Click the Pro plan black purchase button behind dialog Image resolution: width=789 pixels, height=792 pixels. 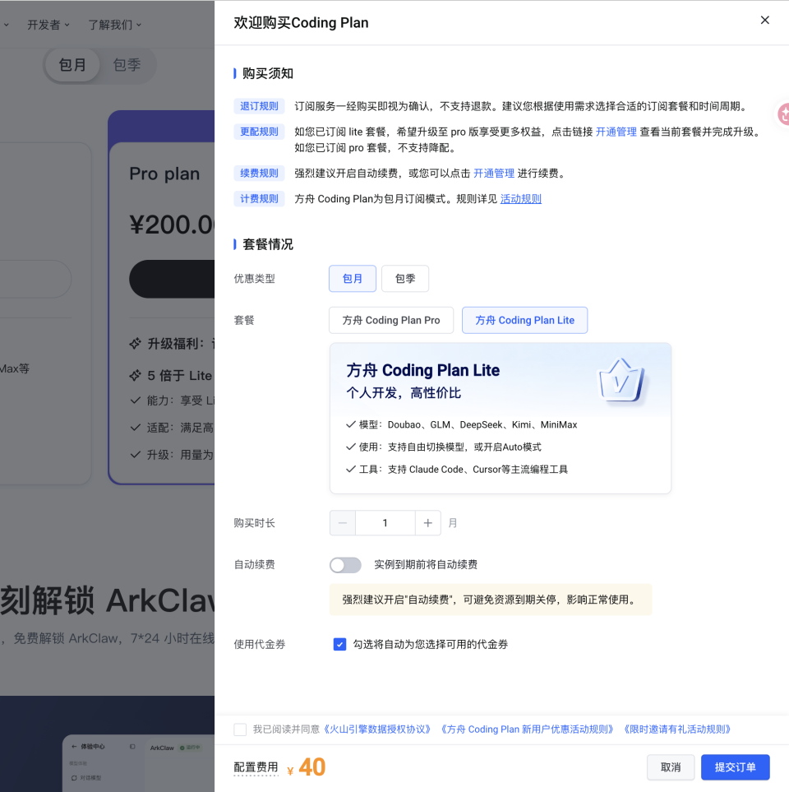172,279
